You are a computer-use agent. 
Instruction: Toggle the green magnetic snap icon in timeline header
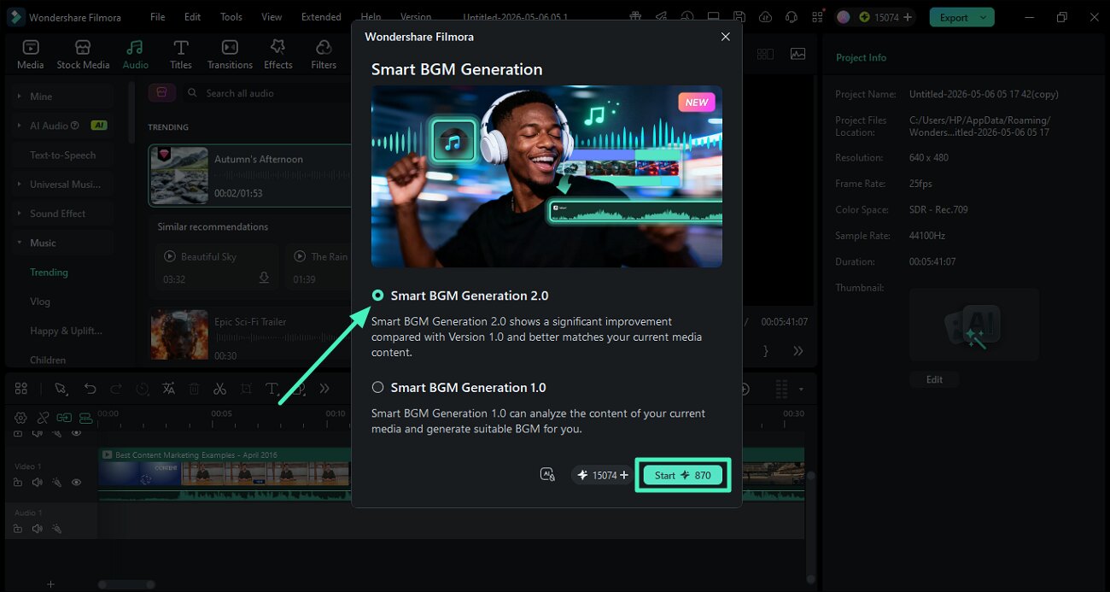(85, 418)
